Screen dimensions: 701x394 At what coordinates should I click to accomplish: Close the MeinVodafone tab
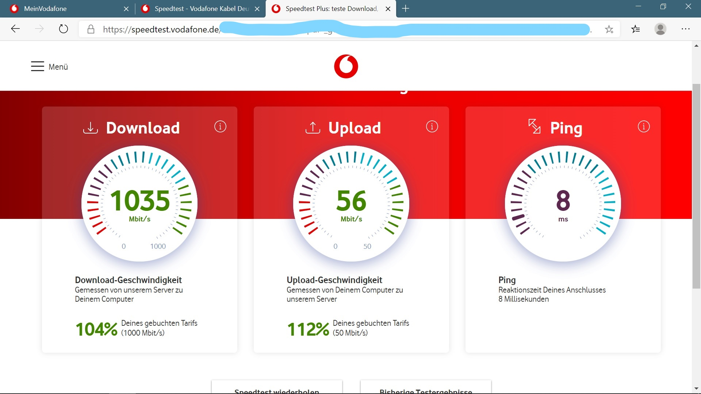pos(126,9)
